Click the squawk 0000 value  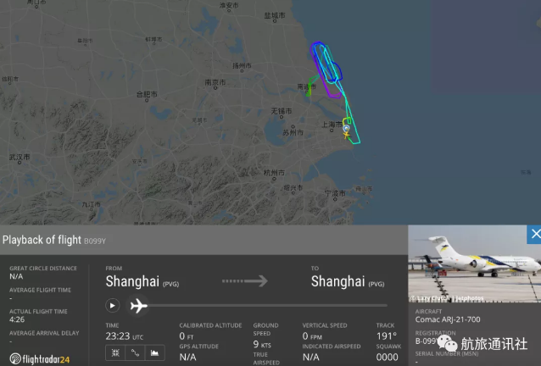point(388,357)
